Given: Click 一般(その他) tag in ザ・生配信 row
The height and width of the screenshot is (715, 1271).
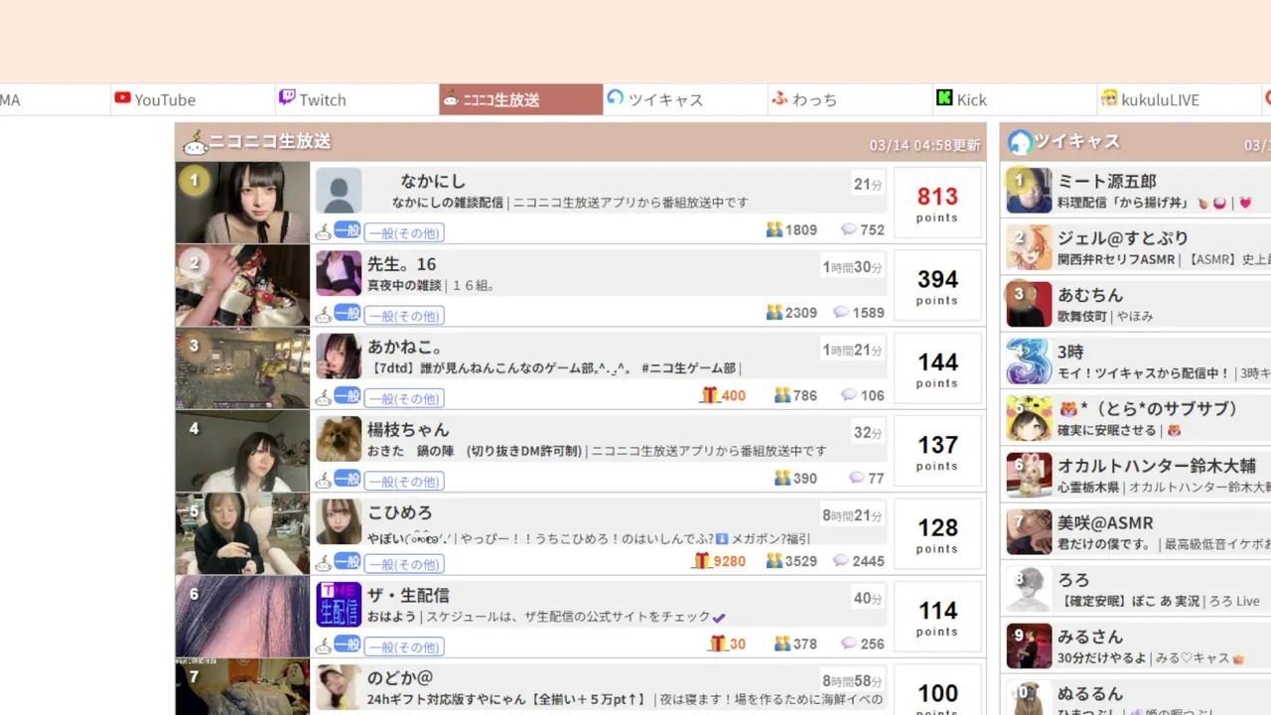Looking at the screenshot, I should 404,646.
